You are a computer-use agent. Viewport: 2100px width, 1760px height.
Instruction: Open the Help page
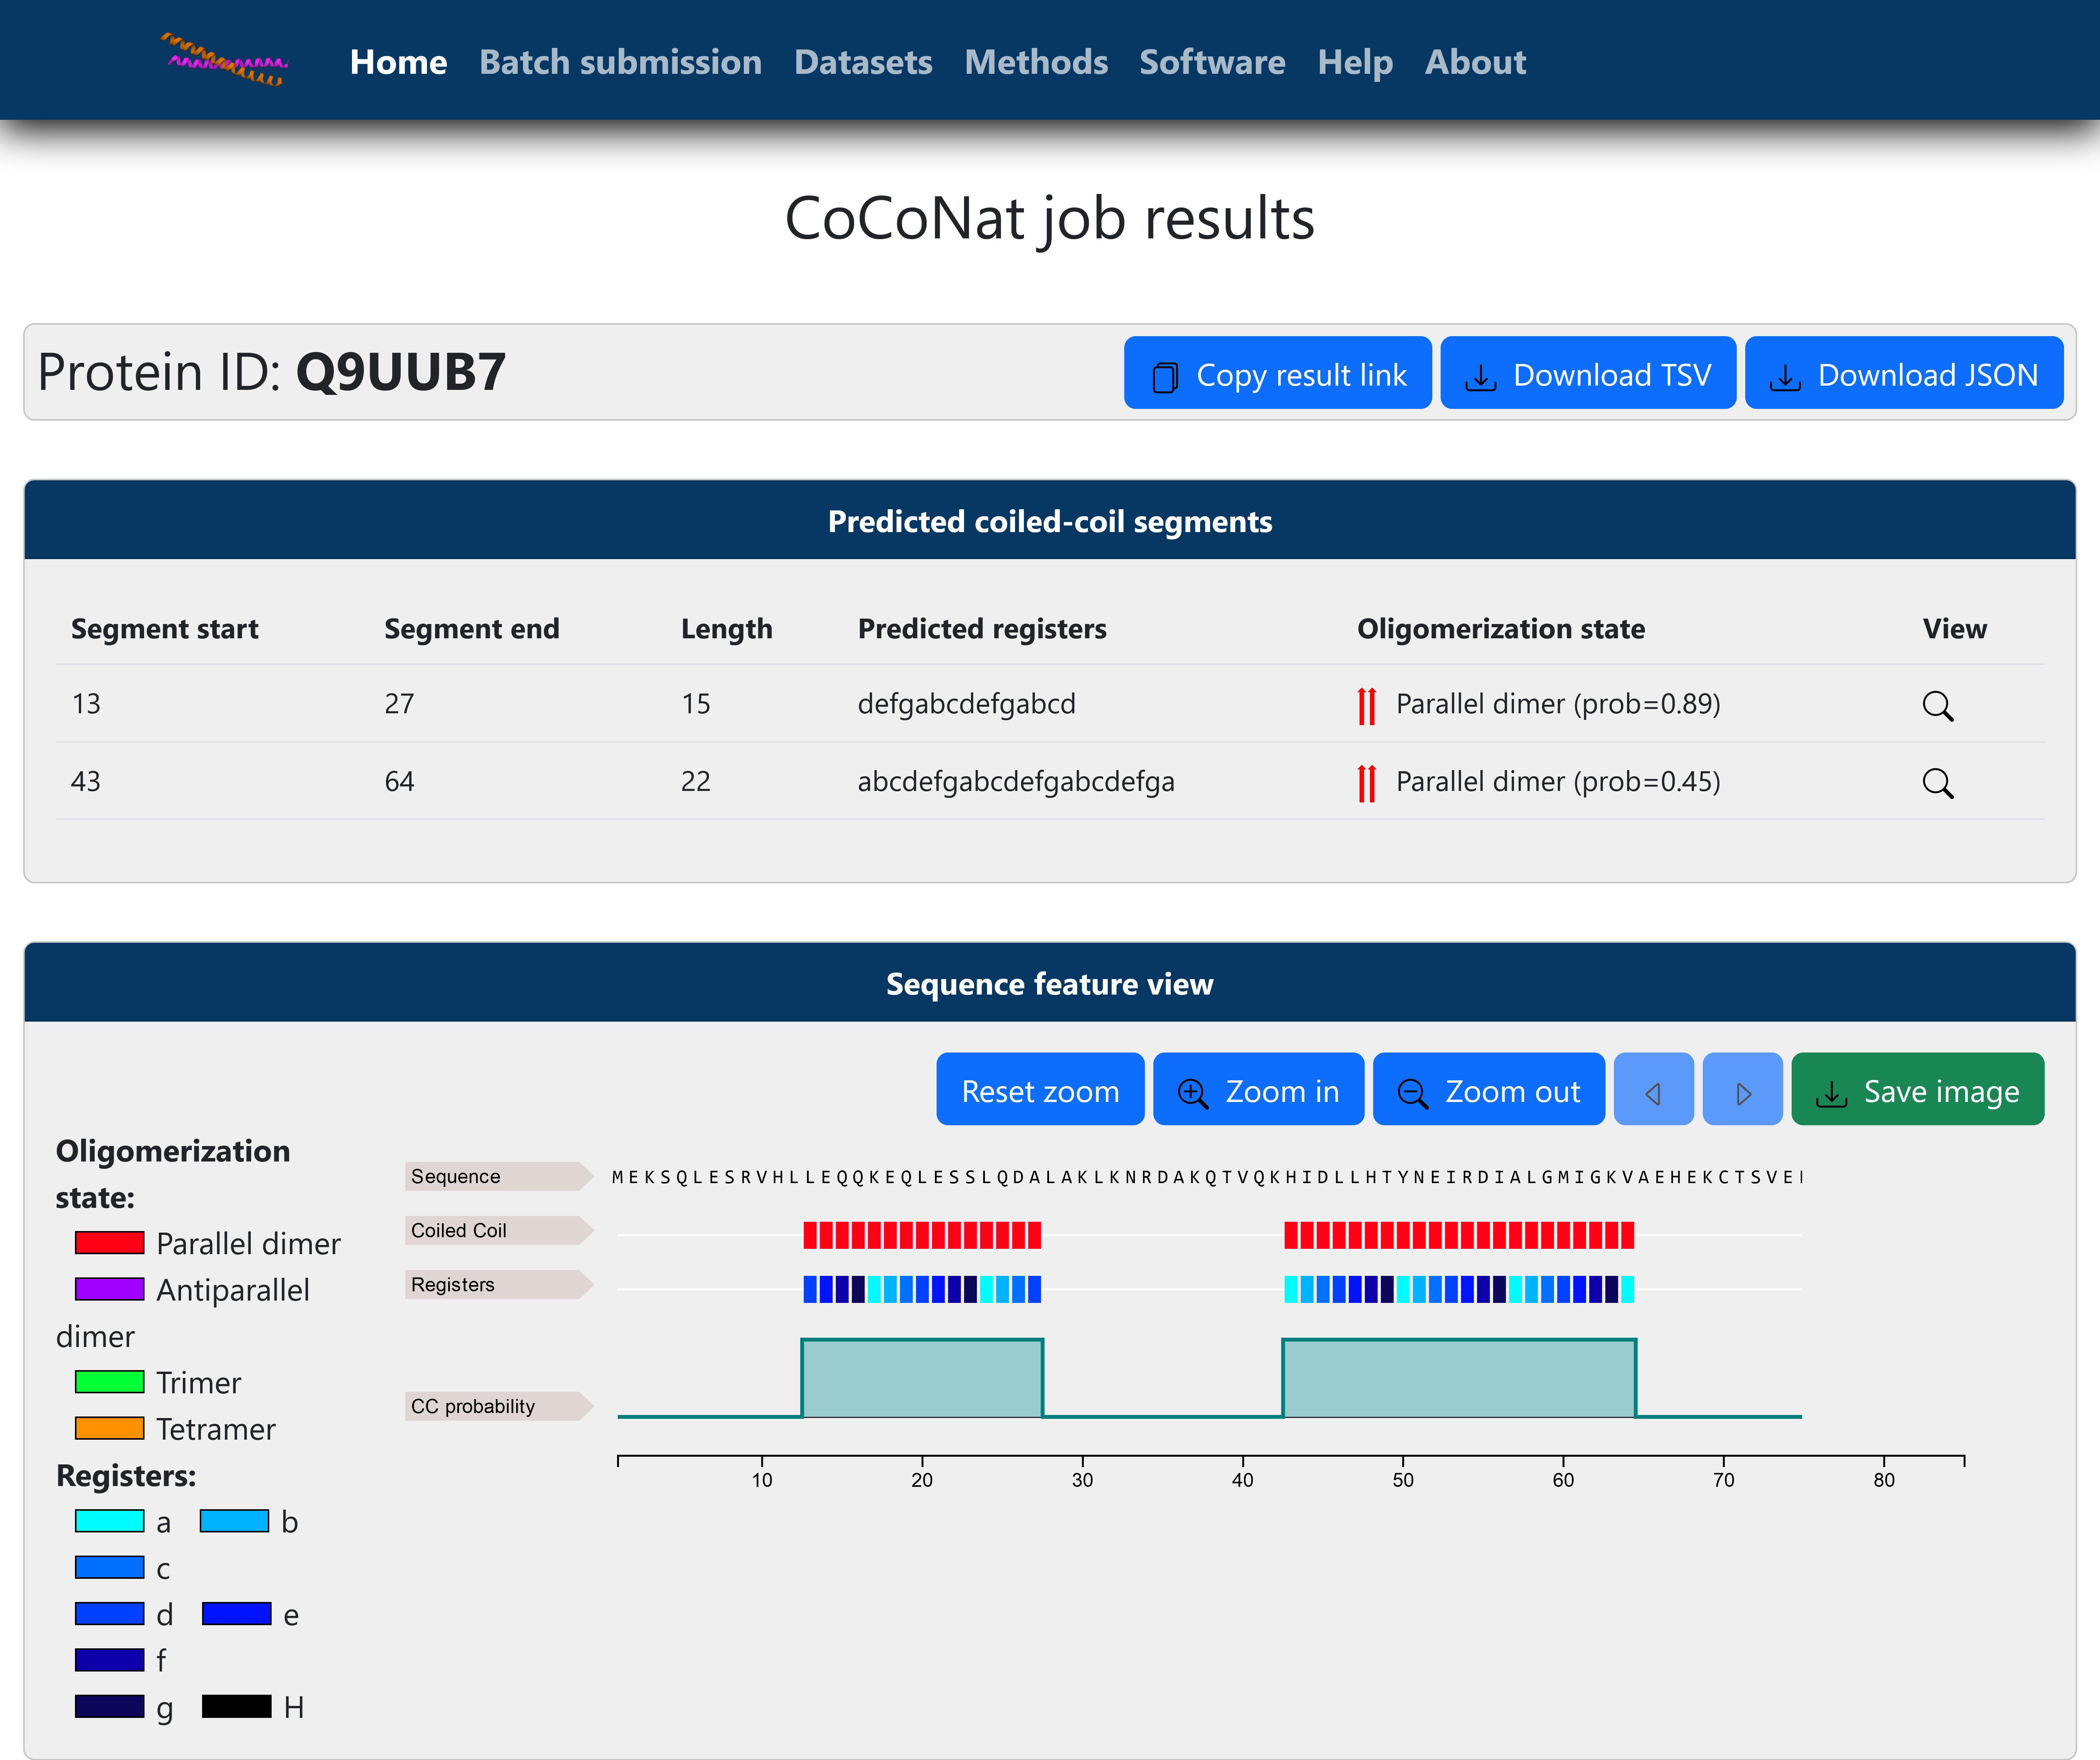tap(1355, 62)
